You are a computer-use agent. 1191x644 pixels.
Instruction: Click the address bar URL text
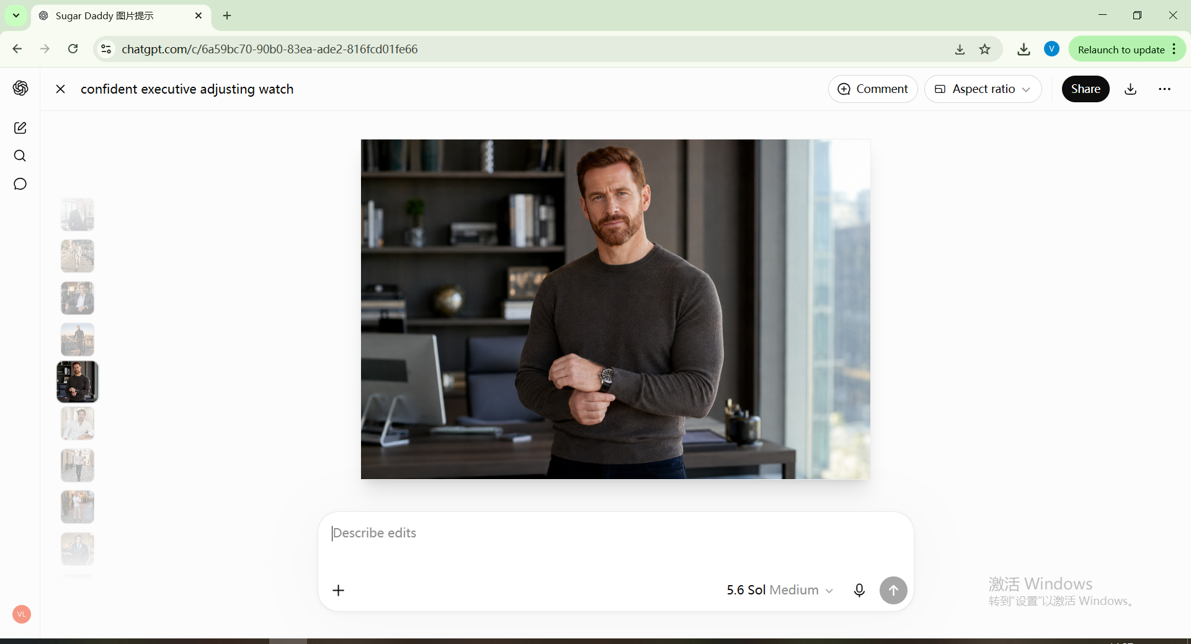(270, 49)
